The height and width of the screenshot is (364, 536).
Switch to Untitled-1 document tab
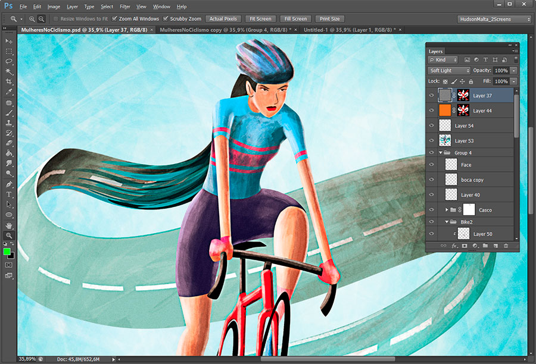350,30
